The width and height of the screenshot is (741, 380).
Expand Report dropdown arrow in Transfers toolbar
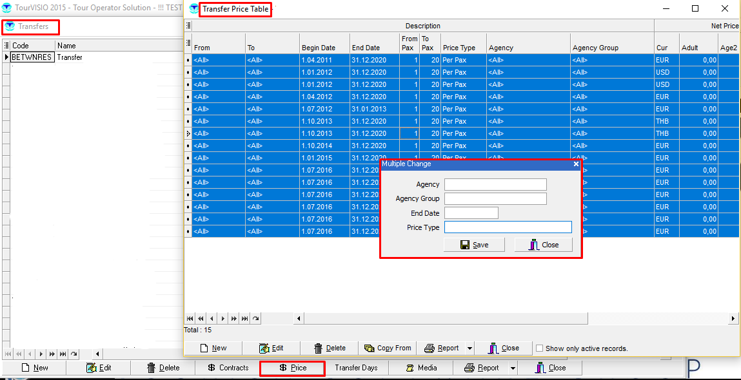tap(513, 368)
